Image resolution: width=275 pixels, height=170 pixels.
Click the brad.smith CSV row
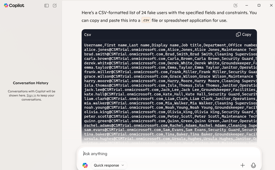click(x=170, y=54)
